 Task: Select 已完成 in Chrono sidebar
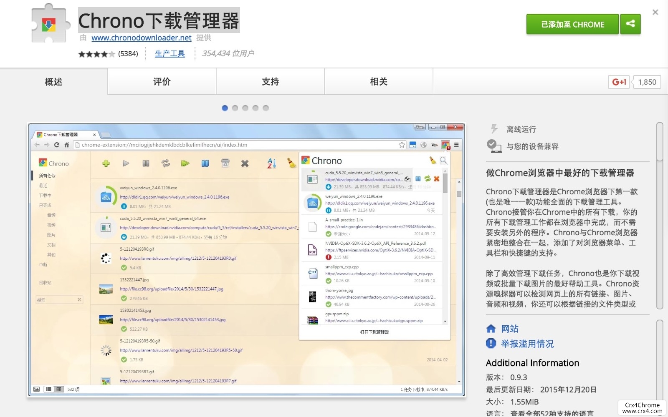tap(45, 205)
